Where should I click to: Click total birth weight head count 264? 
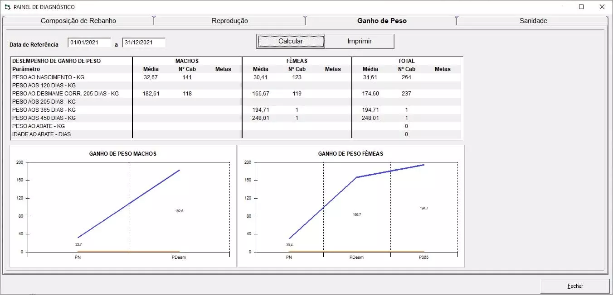click(406, 77)
